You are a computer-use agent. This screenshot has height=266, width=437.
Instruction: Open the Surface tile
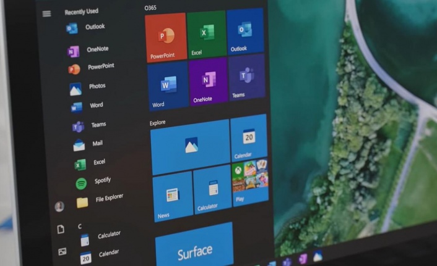pos(194,247)
